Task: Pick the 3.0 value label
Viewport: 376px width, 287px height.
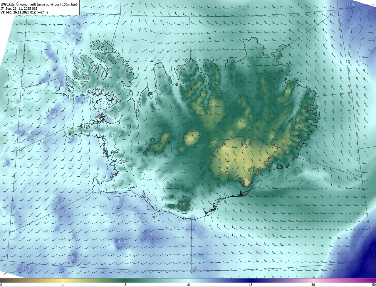Action: (x=215, y=104)
